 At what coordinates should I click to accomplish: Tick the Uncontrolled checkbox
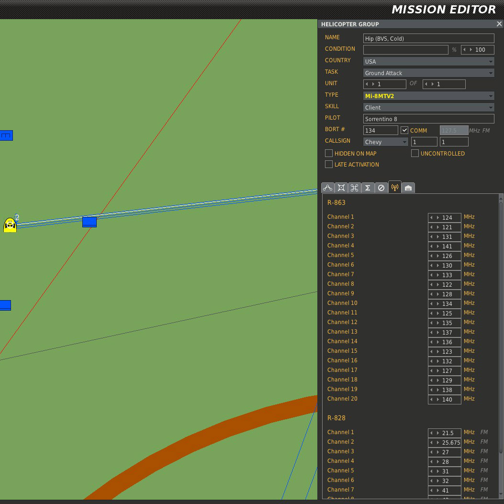[415, 153]
